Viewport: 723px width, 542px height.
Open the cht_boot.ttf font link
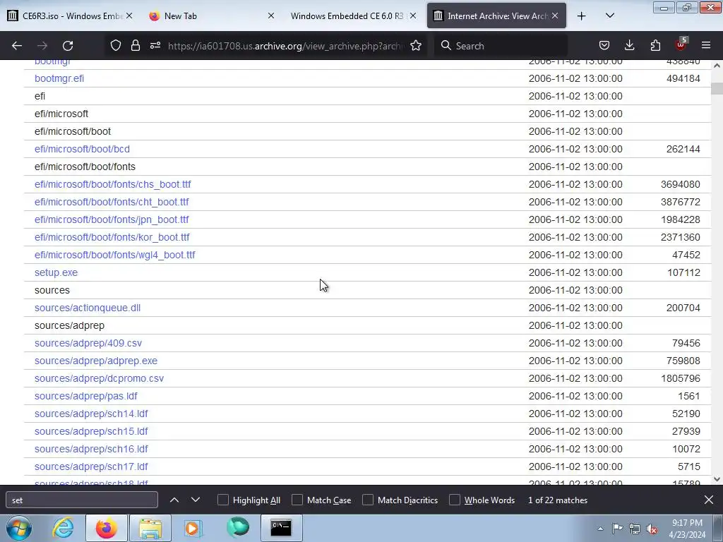(112, 202)
